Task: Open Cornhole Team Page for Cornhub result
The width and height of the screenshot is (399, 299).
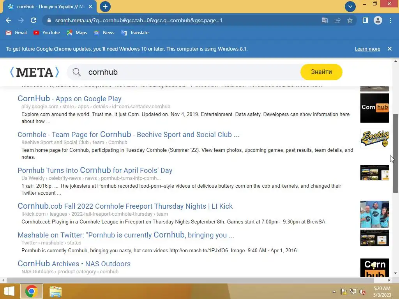Action: pos(128,134)
